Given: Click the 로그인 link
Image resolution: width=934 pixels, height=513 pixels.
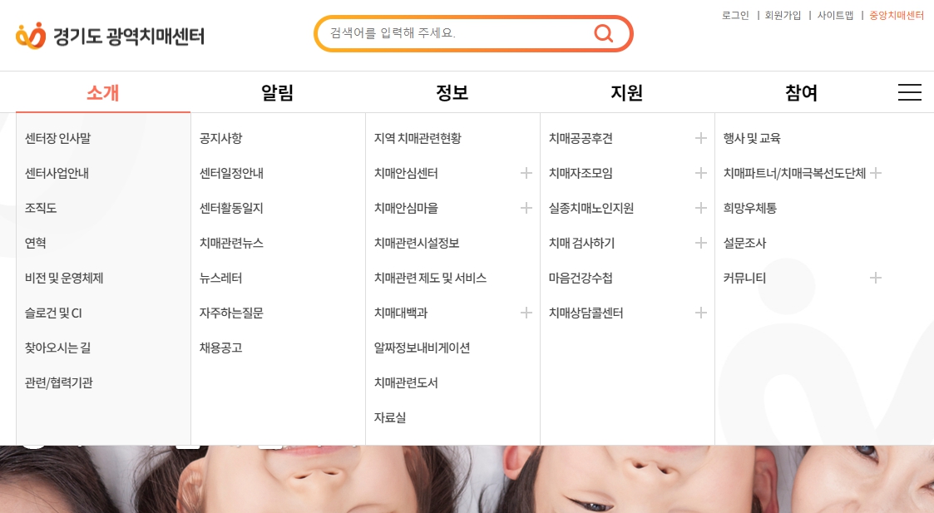Looking at the screenshot, I should [x=734, y=15].
